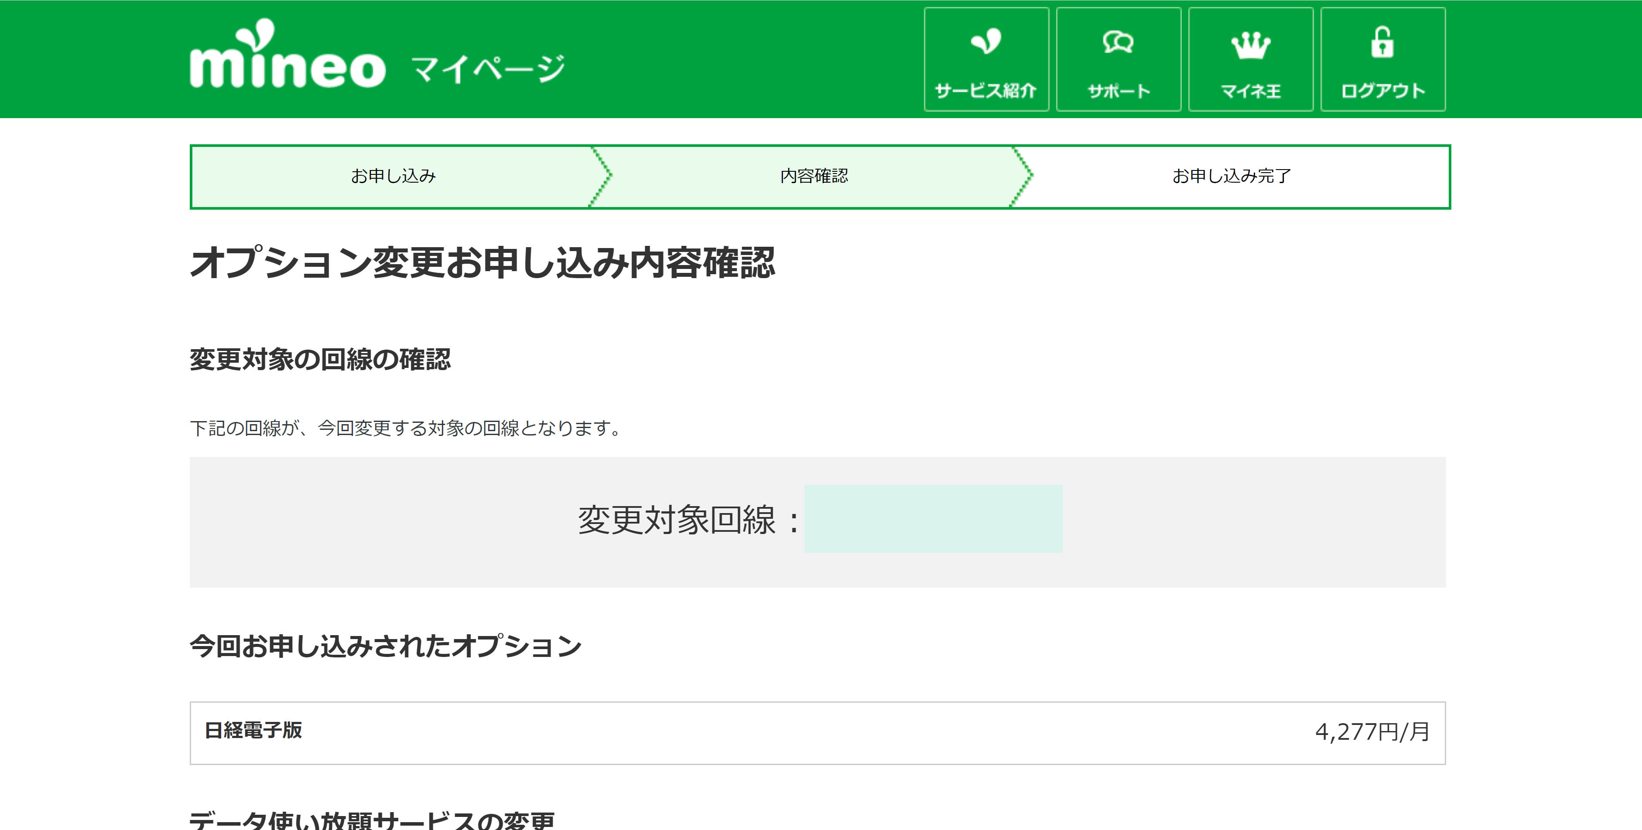Click the 4,277円/月 price text
The image size is (1642, 830).
pyautogui.click(x=1371, y=732)
